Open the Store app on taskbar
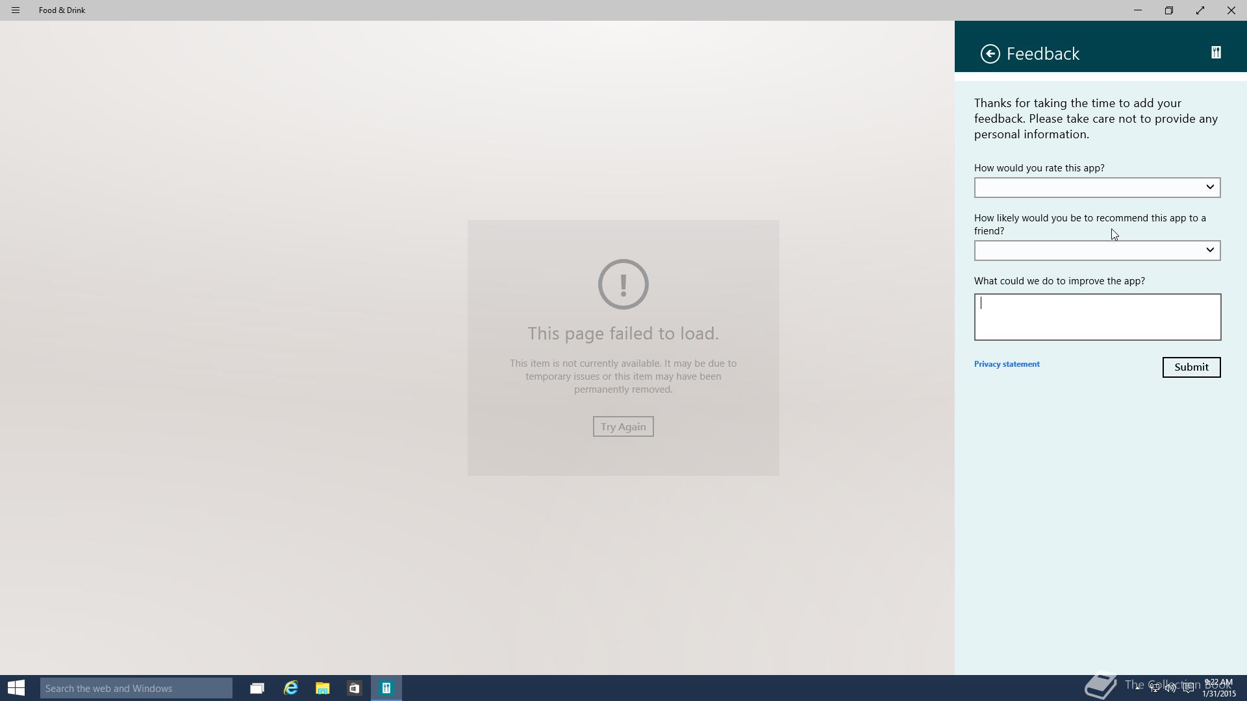Image resolution: width=1247 pixels, height=701 pixels. pyautogui.click(x=354, y=688)
